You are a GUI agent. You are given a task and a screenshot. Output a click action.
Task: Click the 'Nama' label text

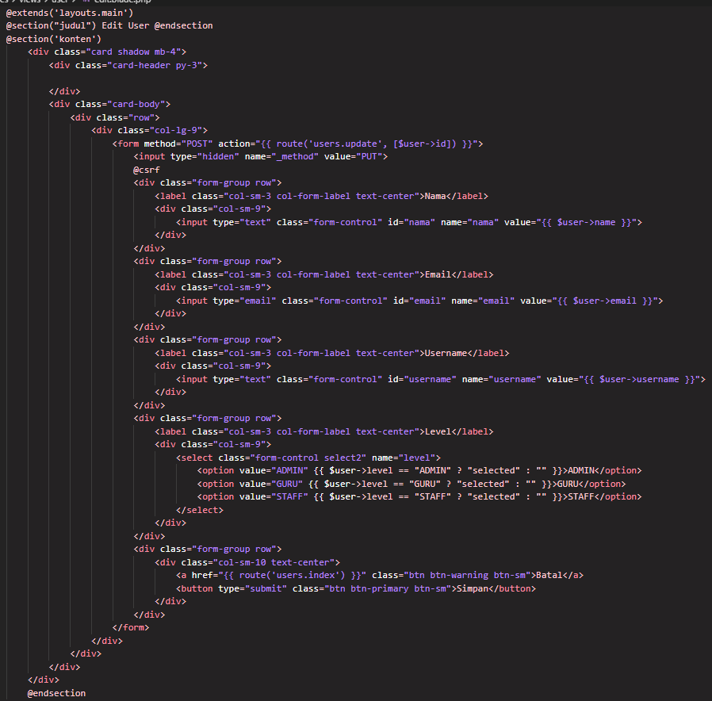tap(435, 196)
